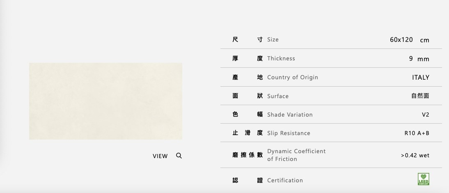
Task: Click the Slip Resistance label
Action: click(x=289, y=133)
